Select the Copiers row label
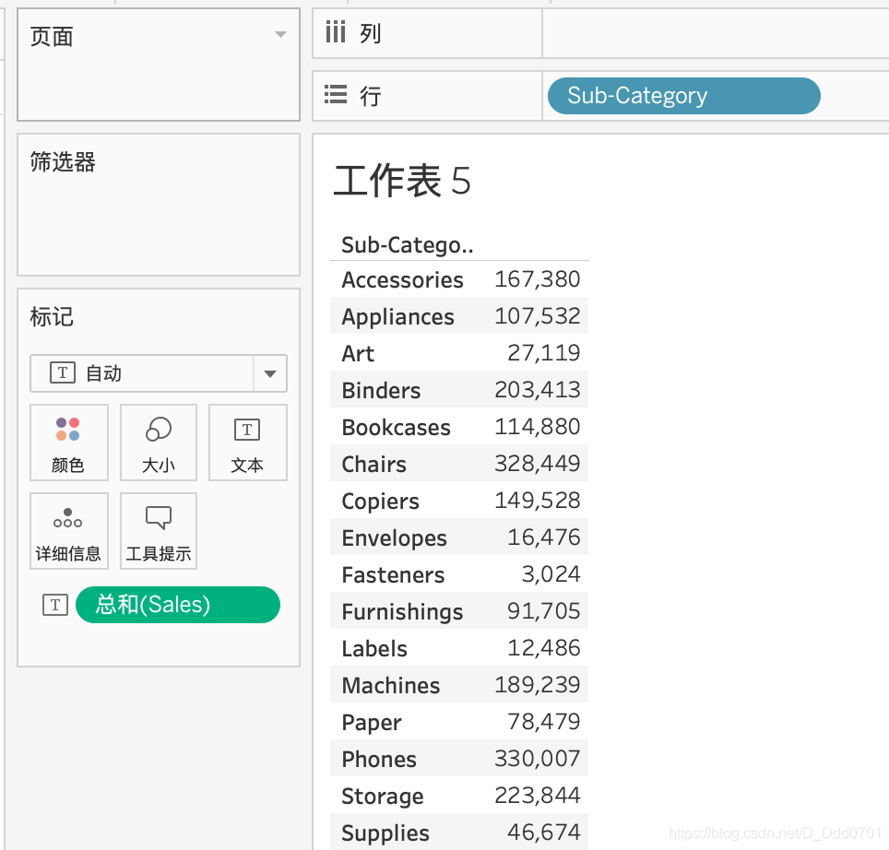This screenshot has height=850, width=889. [381, 502]
